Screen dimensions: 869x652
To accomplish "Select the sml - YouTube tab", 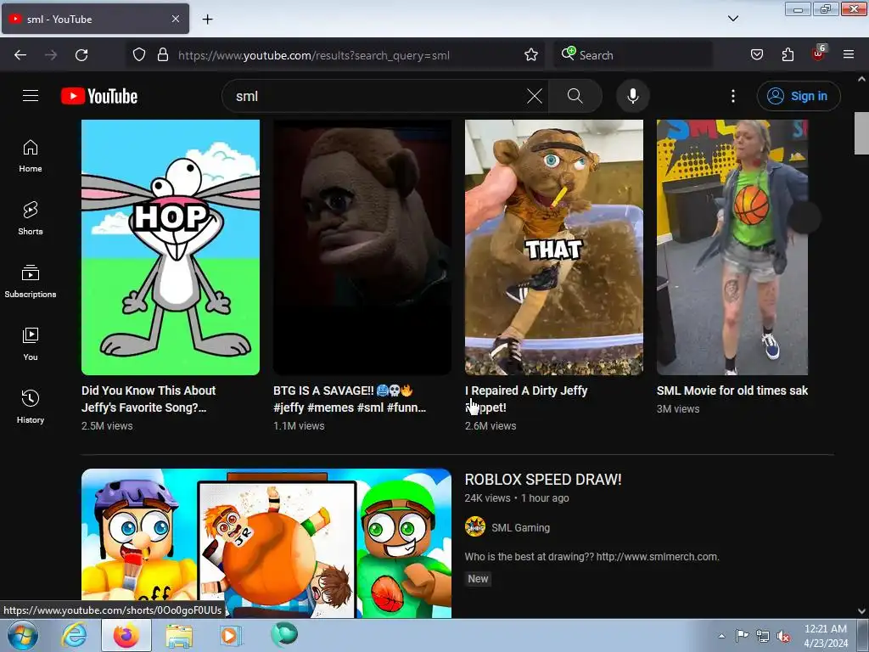I will point(95,19).
